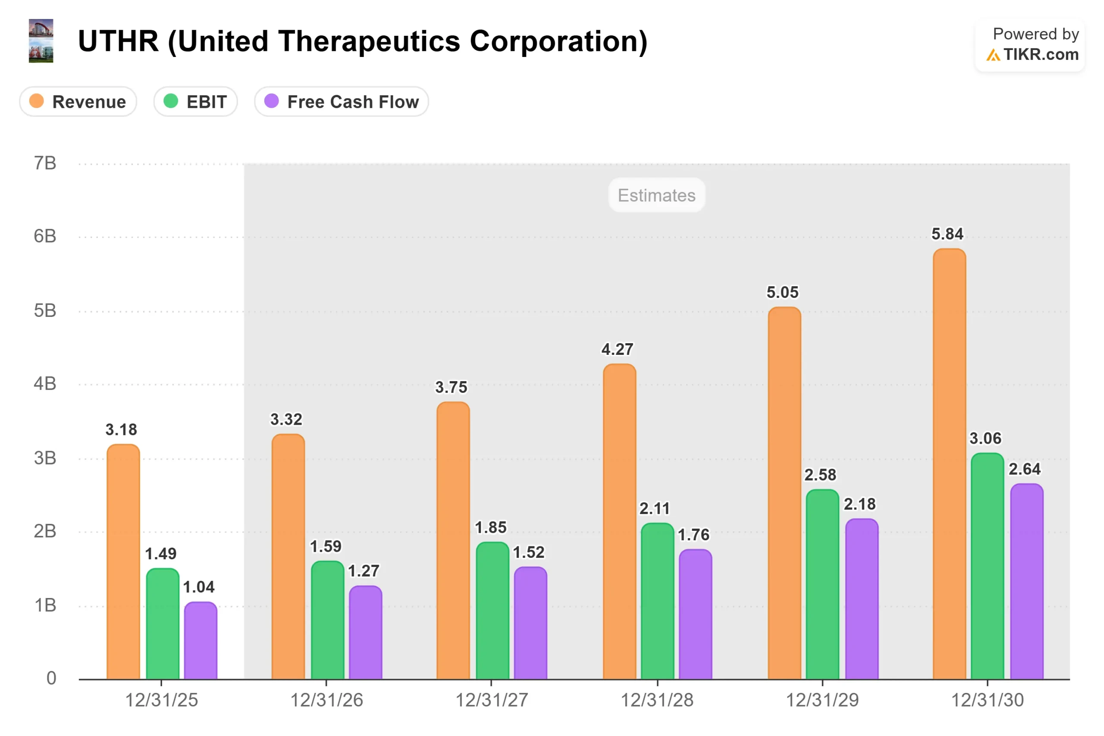Toggle the EBIT legend series
This screenshot has width=1104, height=736.
tap(196, 101)
